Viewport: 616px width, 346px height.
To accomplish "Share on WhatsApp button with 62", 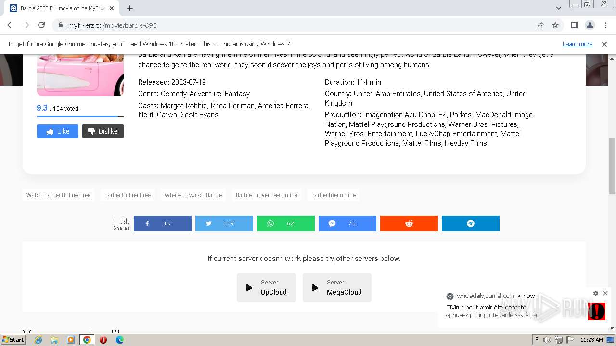I will pos(286,223).
